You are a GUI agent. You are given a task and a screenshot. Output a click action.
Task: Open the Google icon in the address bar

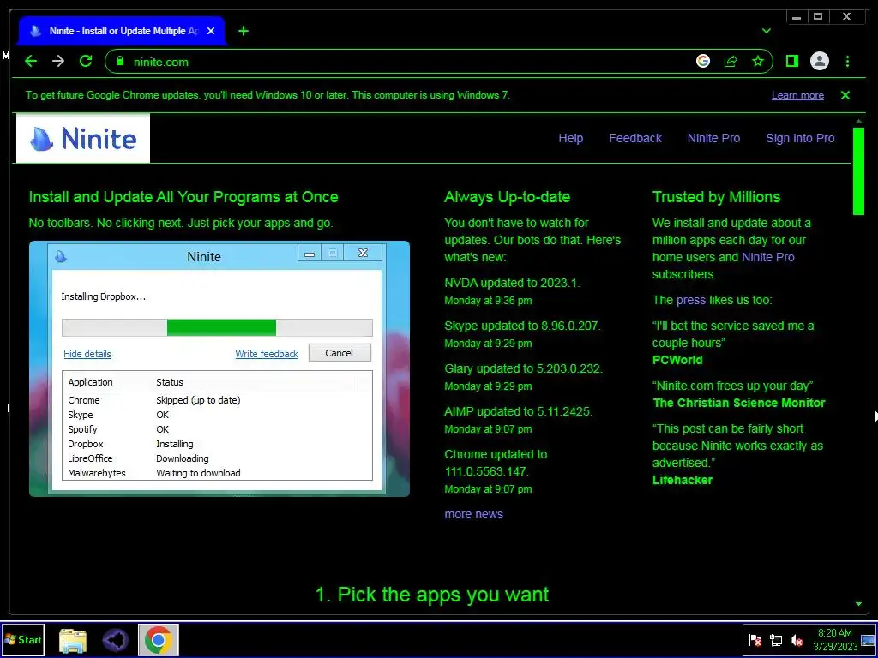[703, 61]
